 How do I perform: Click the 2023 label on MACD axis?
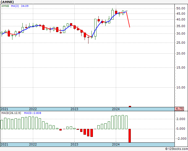click(x=74, y=144)
